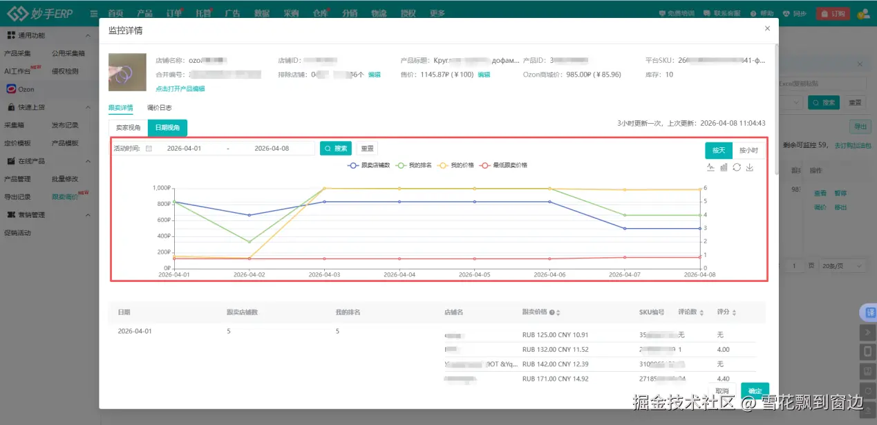Switch to 调价日志 tab

click(x=159, y=108)
